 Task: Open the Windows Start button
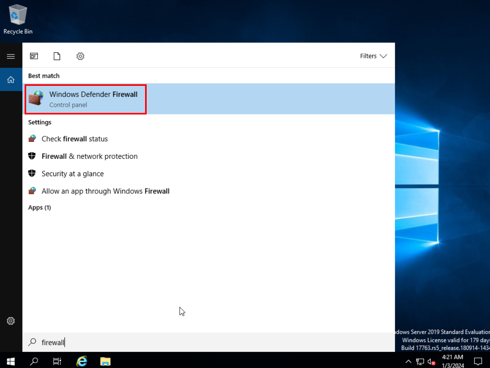pos(11,361)
